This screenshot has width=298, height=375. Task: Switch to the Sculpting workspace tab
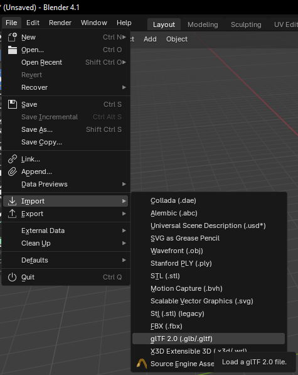coord(246,24)
